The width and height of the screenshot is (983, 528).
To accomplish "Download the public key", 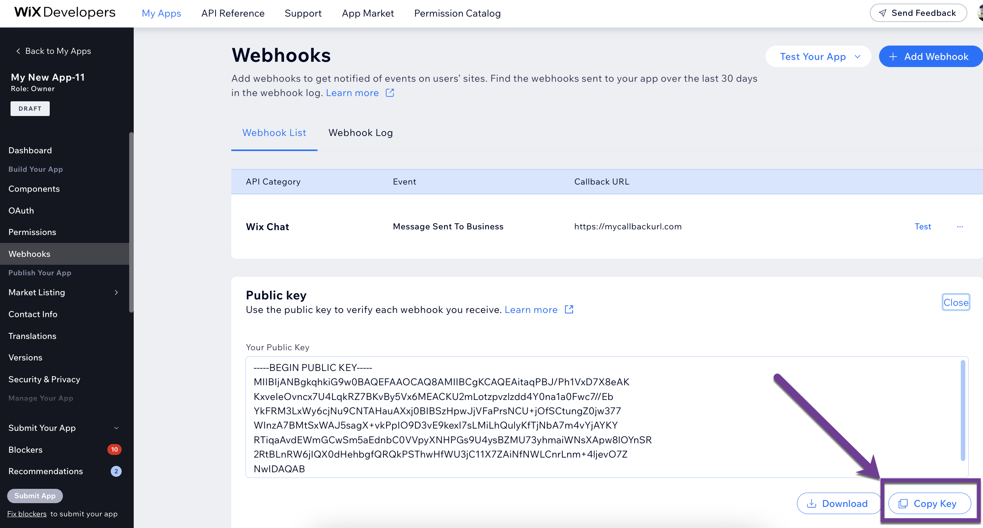I will click(x=839, y=504).
